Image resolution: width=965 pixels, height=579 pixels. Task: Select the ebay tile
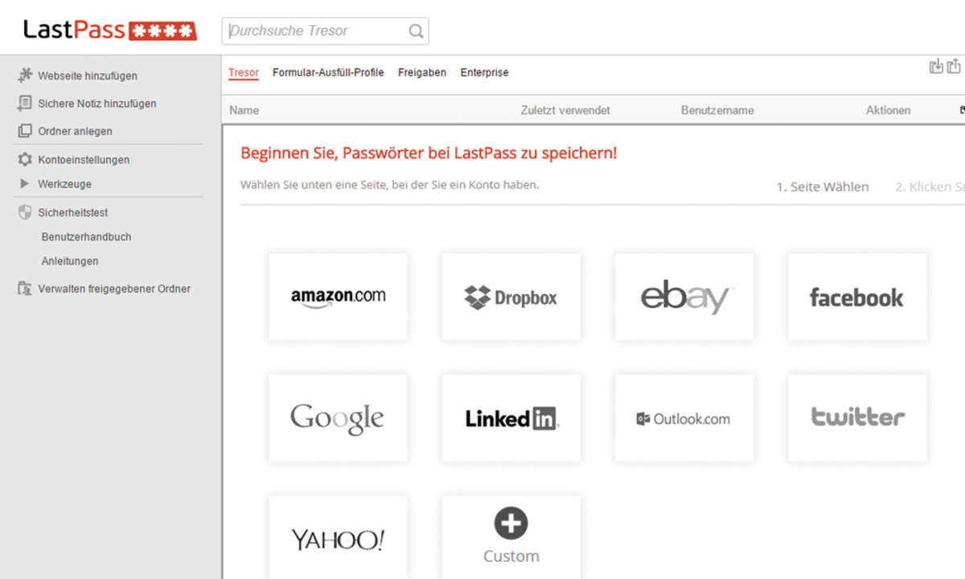pos(684,297)
